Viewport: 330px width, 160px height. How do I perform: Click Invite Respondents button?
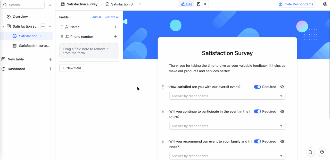click(296, 4)
